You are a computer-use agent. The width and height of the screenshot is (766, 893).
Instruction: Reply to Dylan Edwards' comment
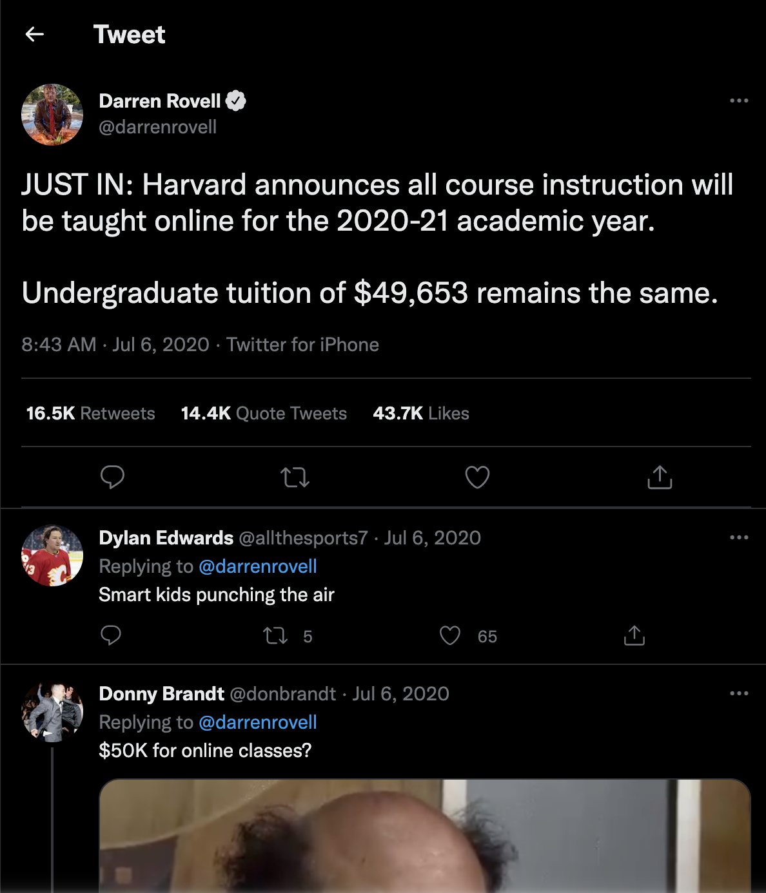coord(111,636)
